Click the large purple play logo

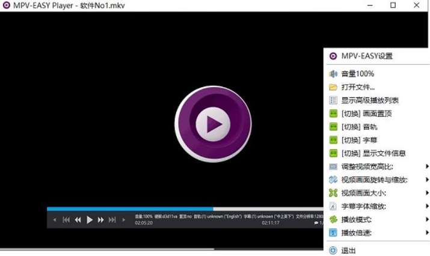tap(213, 124)
